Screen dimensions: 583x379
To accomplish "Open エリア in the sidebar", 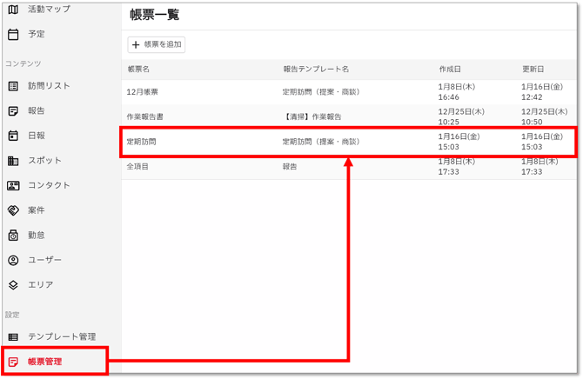I will tap(40, 285).
